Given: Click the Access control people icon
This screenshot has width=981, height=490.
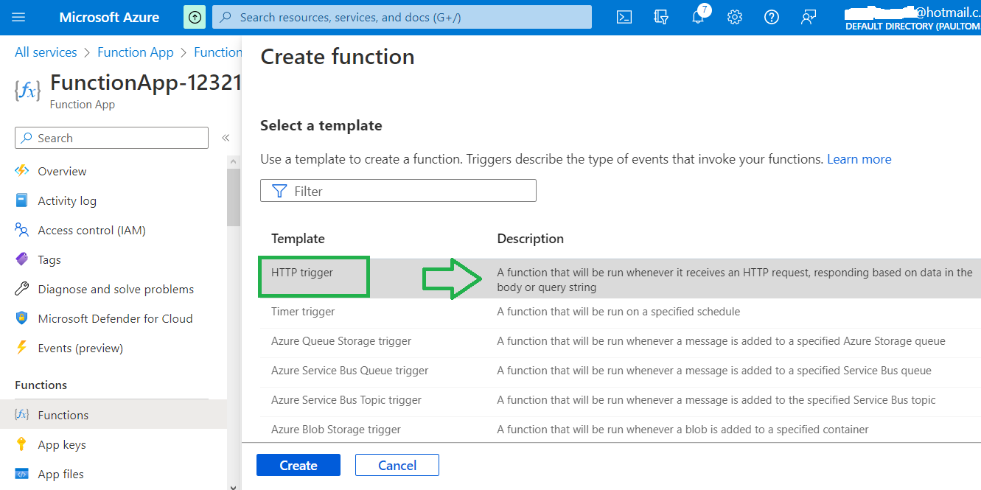Looking at the screenshot, I should [x=22, y=230].
